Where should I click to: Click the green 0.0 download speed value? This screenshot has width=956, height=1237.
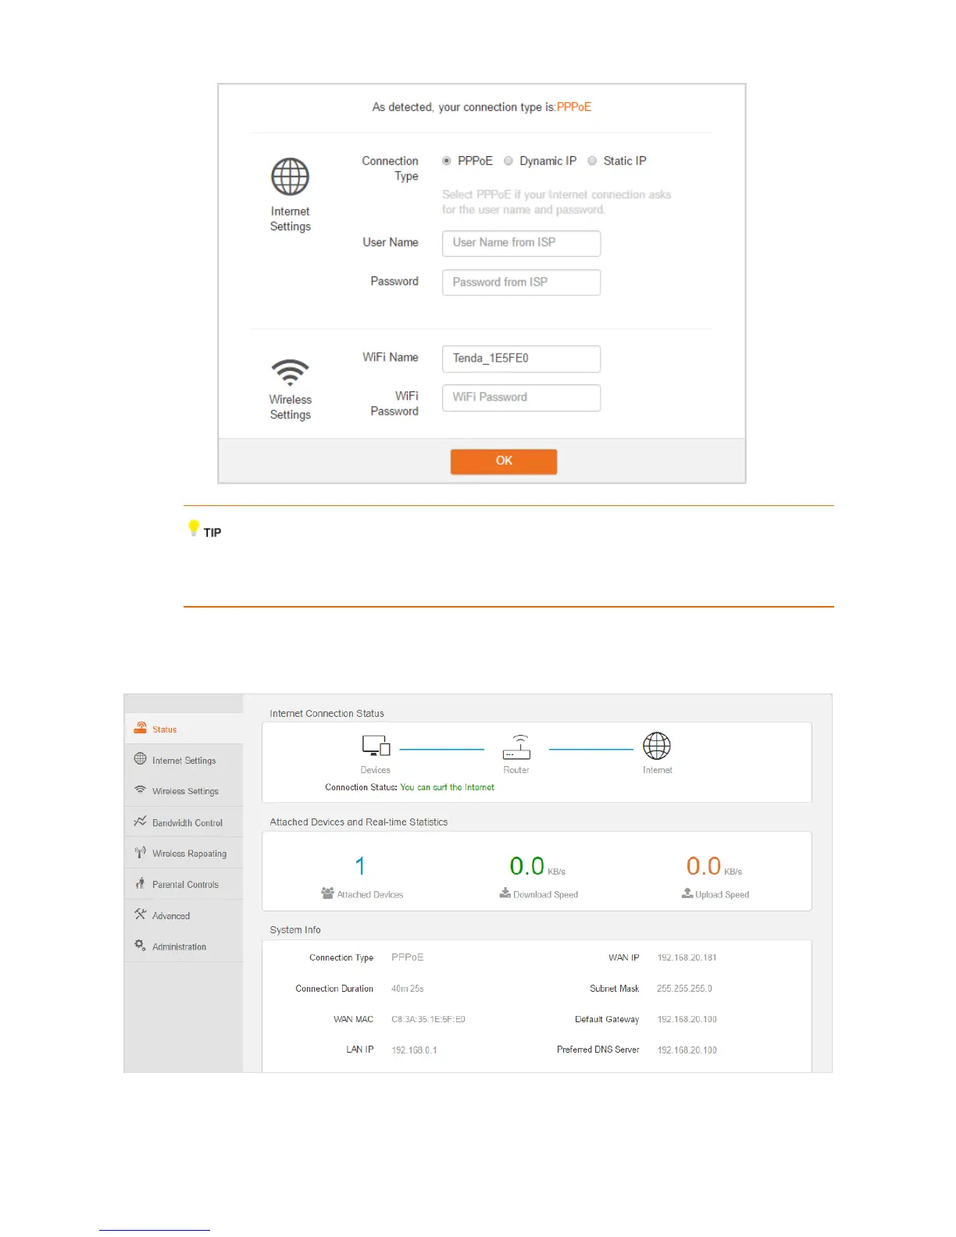(527, 866)
